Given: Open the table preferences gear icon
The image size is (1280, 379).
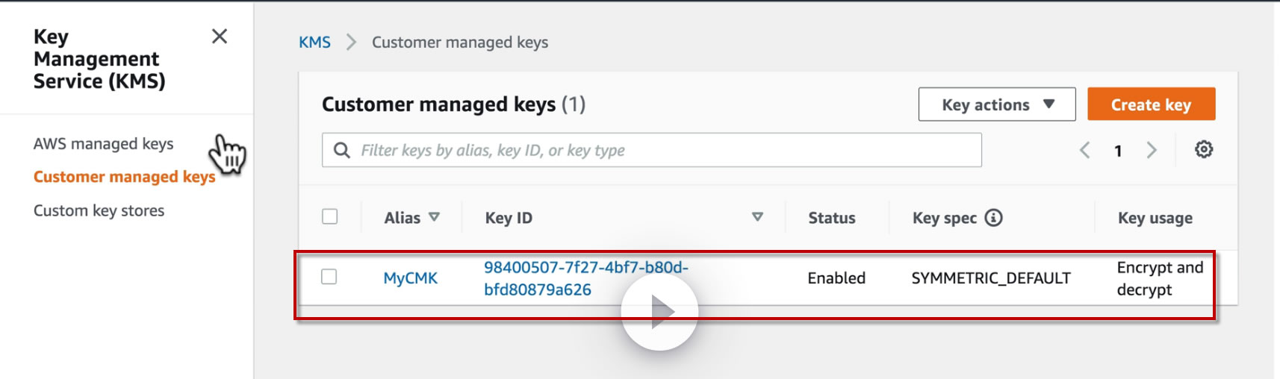Looking at the screenshot, I should click(x=1203, y=150).
